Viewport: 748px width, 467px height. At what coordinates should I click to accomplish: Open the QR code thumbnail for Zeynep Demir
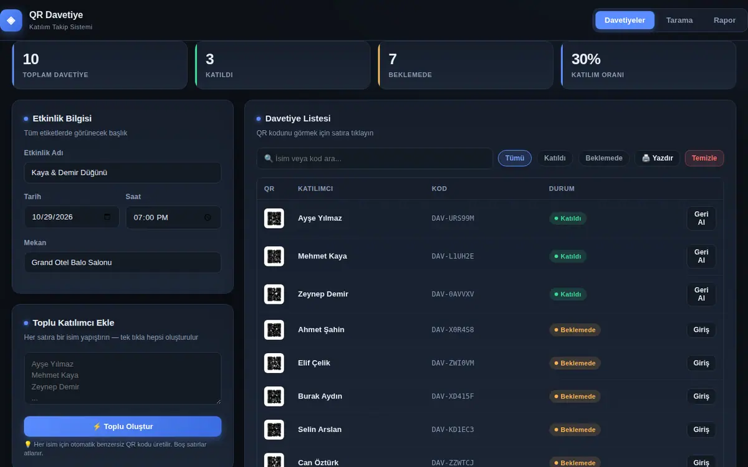[274, 295]
